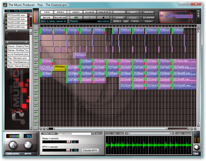Turn the BPM knob
Viewport: 206px width, 161px height.
tap(28, 145)
